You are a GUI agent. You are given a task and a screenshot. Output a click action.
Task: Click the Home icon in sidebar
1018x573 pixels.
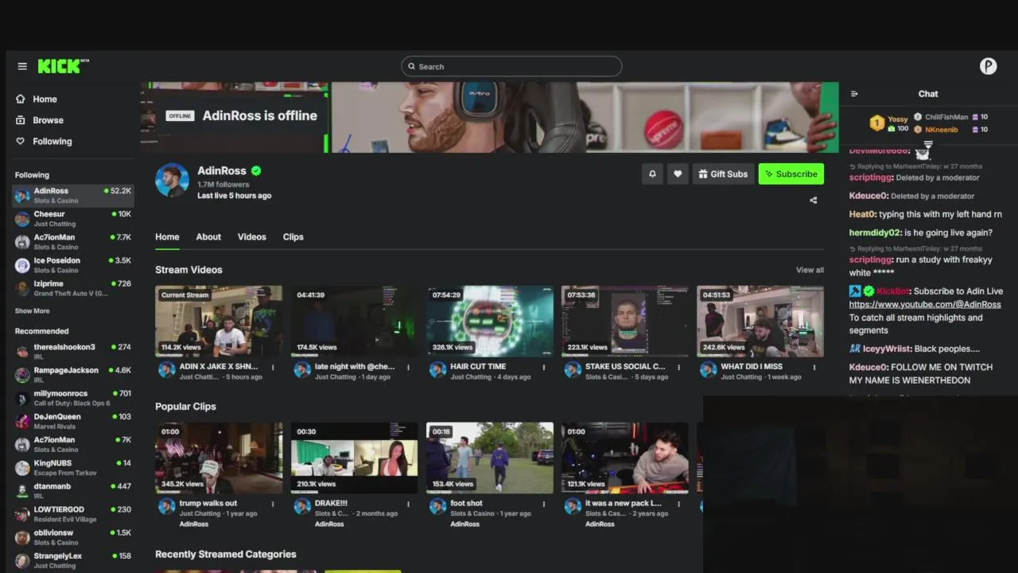(x=21, y=99)
